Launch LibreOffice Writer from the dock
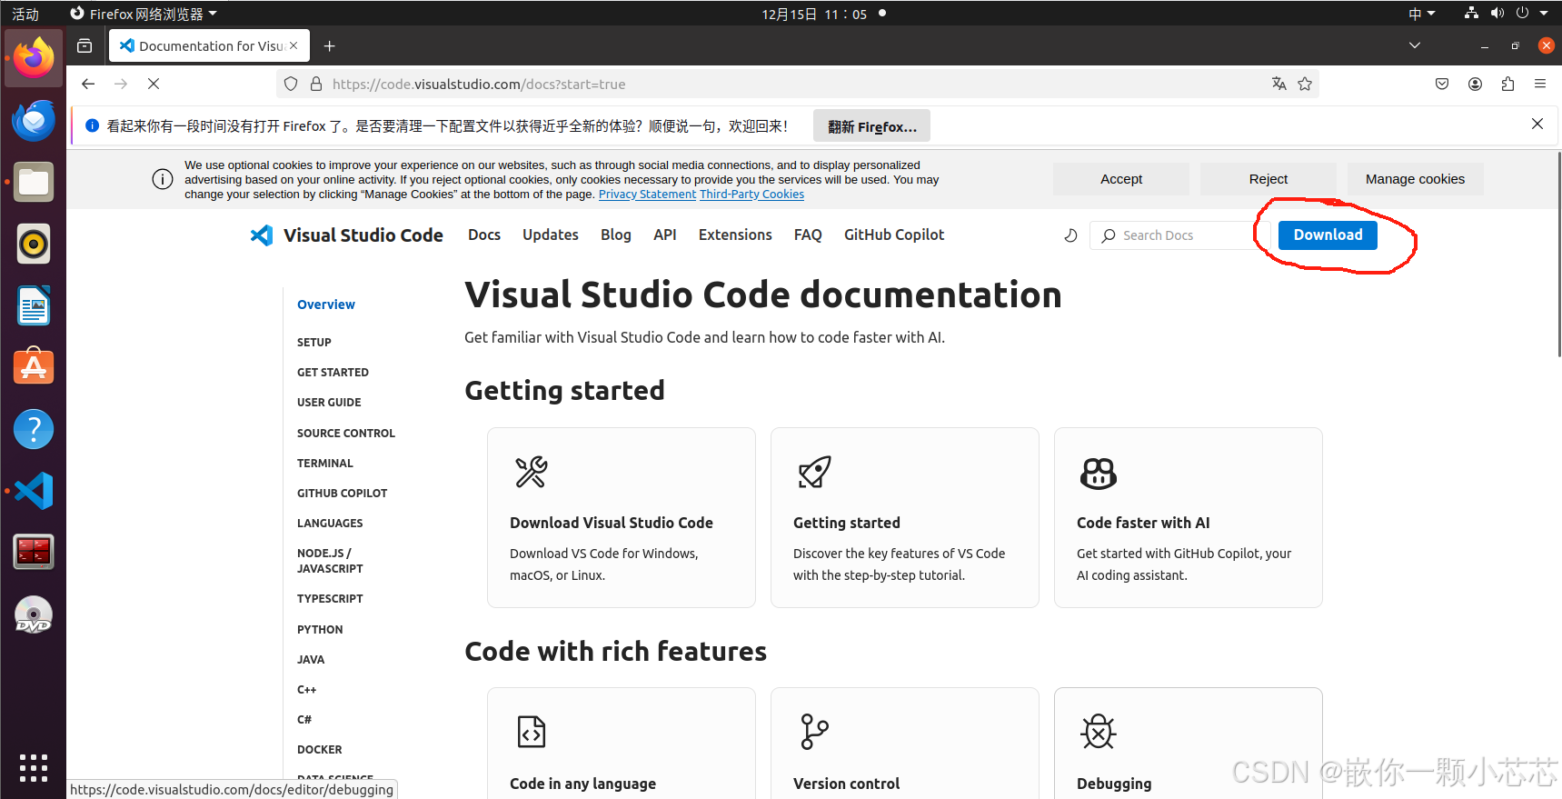 pos(34,305)
